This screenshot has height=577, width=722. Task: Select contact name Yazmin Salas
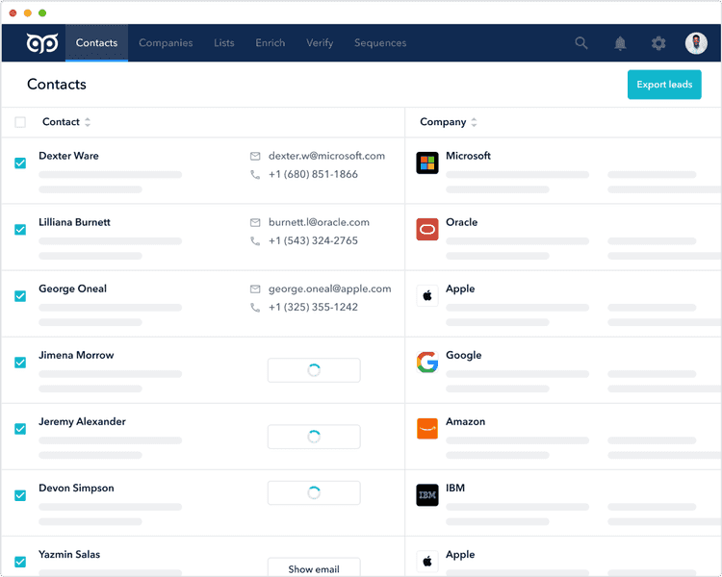(x=69, y=555)
